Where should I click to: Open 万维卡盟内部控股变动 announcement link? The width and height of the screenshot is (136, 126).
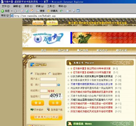point(92,84)
